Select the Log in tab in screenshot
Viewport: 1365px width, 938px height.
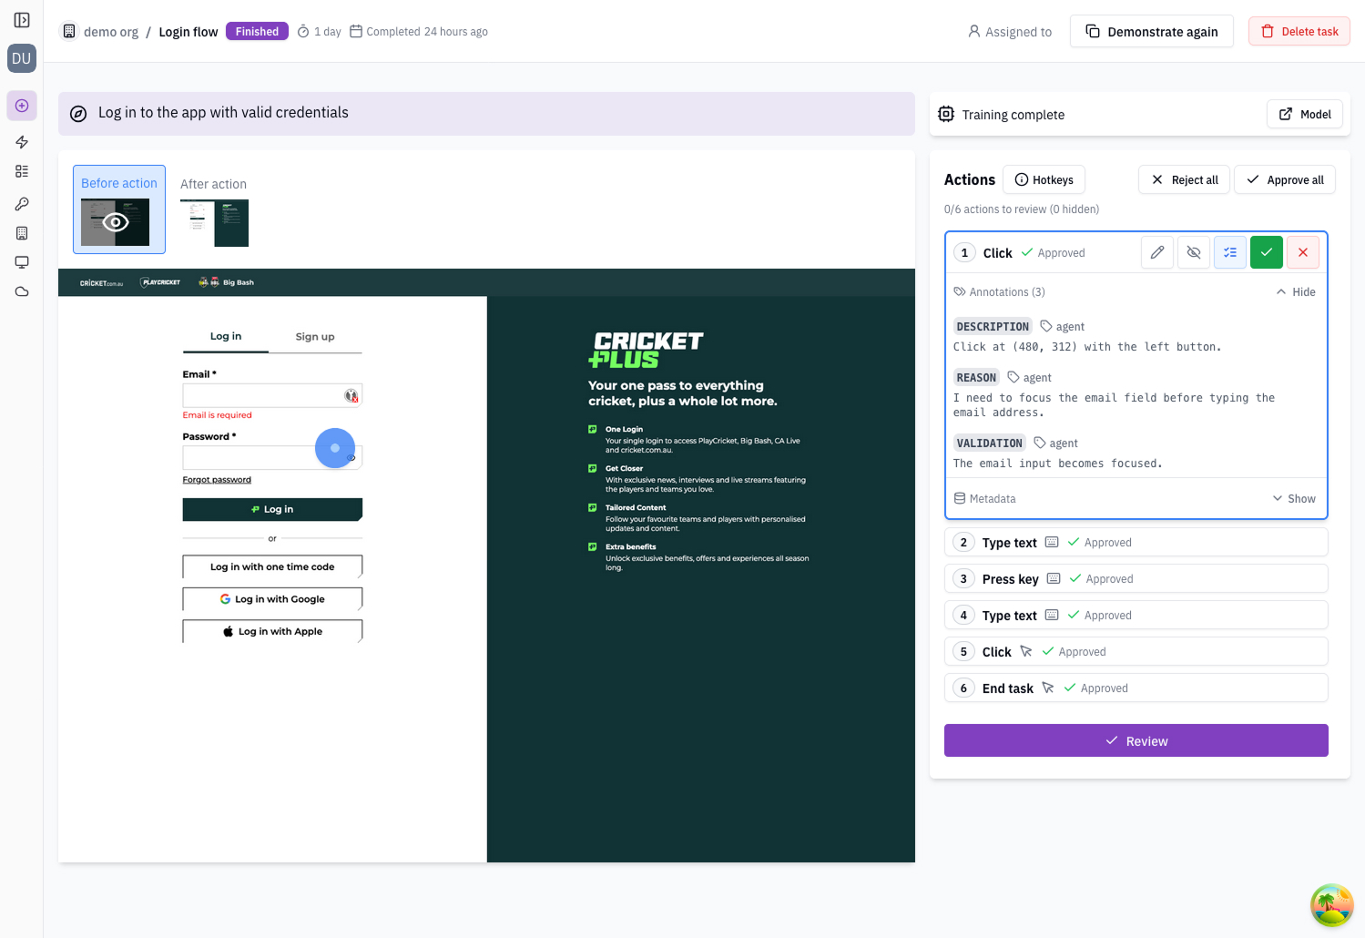pos(226,337)
